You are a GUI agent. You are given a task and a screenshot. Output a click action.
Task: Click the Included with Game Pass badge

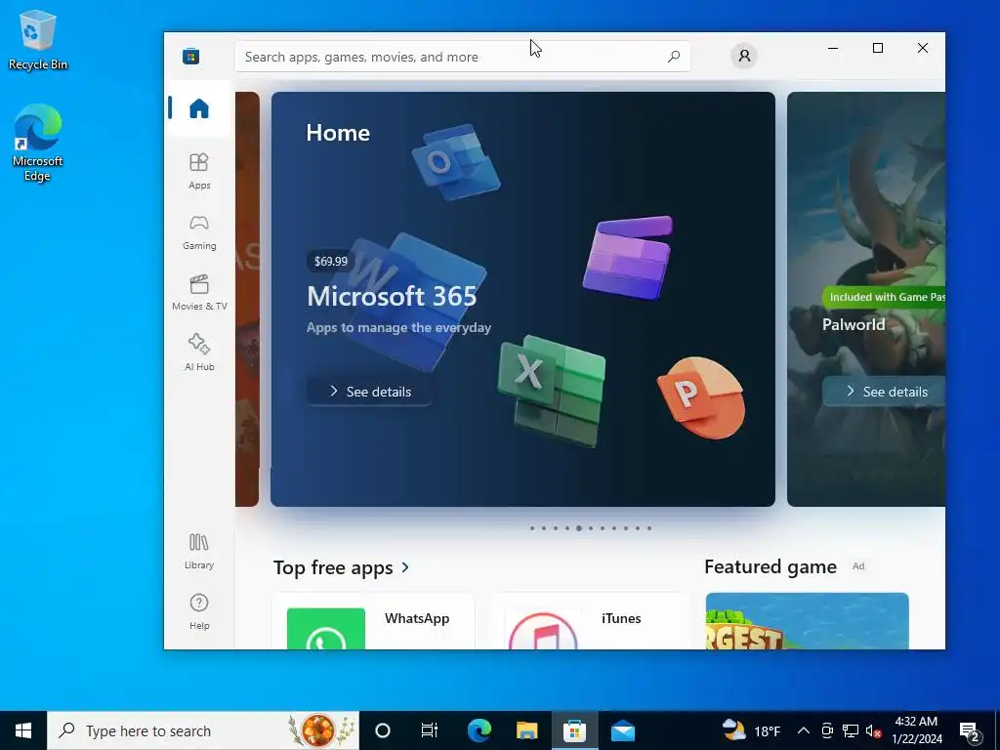tap(884, 297)
